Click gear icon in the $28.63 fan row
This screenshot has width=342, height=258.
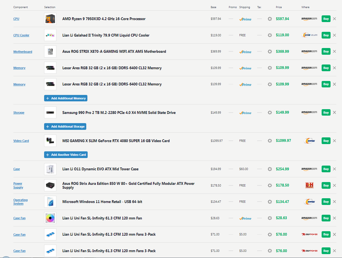click(x=270, y=218)
